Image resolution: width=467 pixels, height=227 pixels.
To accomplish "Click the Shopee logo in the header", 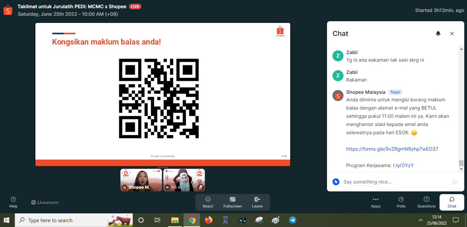I will pyautogui.click(x=8, y=10).
